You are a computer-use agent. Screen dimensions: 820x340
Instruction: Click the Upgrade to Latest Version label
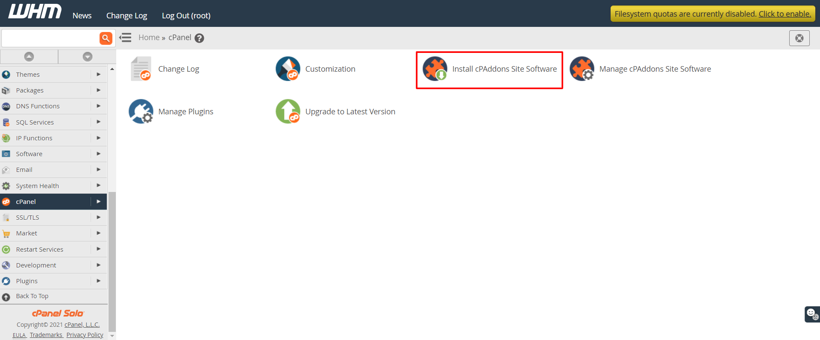coord(350,111)
